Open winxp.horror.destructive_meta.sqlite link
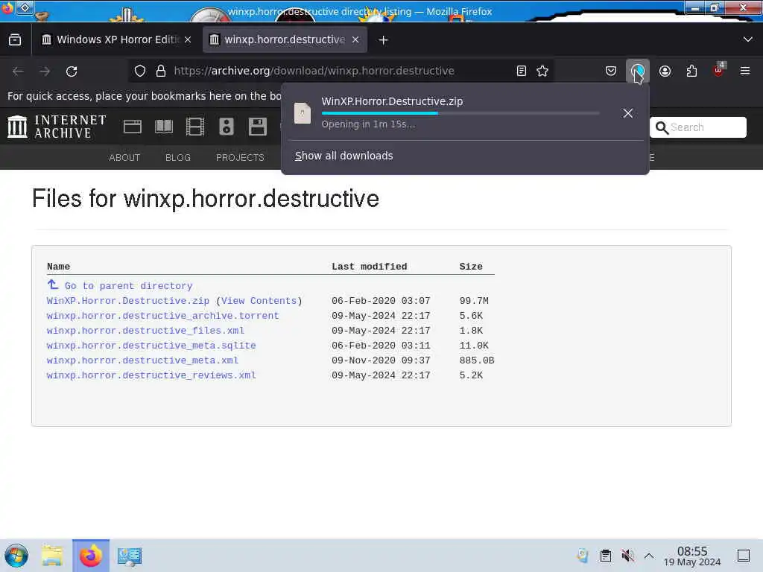The image size is (763, 572). pyautogui.click(x=151, y=346)
